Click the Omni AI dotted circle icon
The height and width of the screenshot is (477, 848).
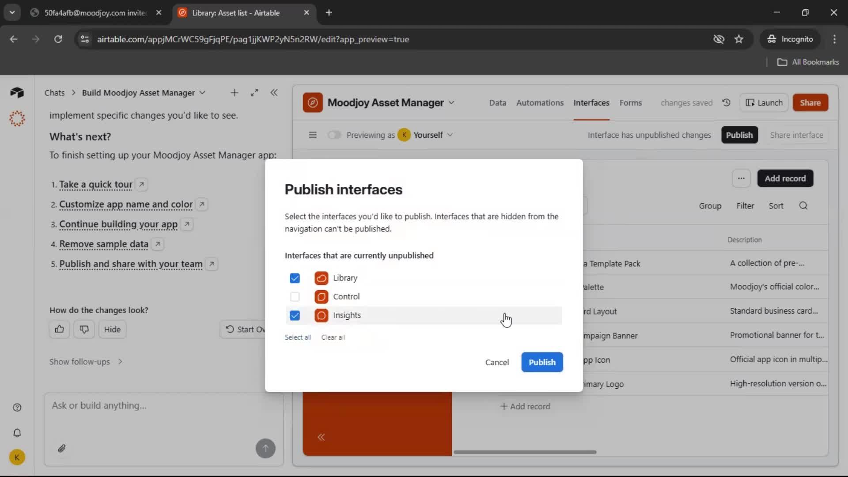click(17, 118)
